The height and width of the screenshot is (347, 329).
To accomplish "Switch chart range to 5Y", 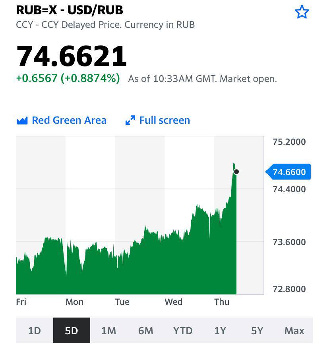I will [257, 330].
